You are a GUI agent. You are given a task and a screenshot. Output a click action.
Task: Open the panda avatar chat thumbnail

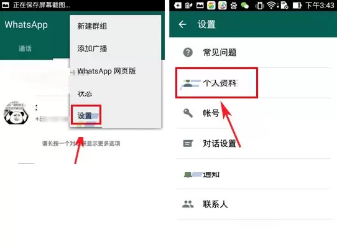[x=16, y=112]
